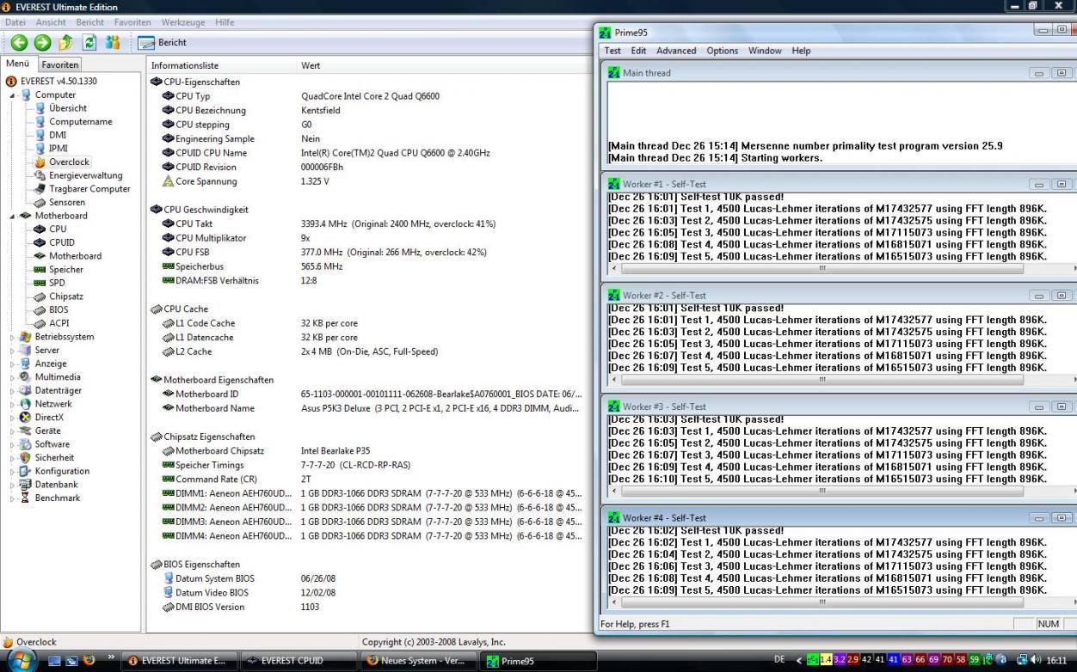The image size is (1077, 672).
Task: Click the DIMM1: Aeneon row
Action: point(370,493)
